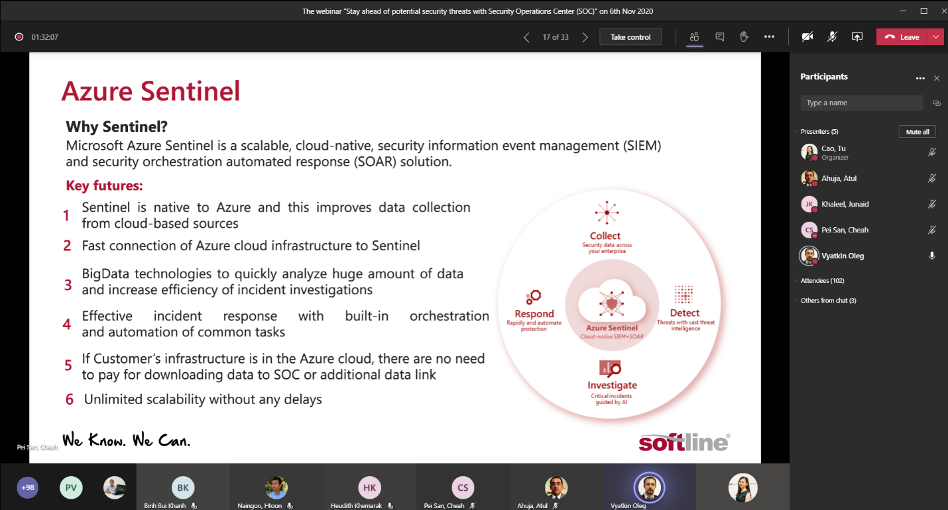
Task: Go to the previous slide
Action: coord(526,37)
